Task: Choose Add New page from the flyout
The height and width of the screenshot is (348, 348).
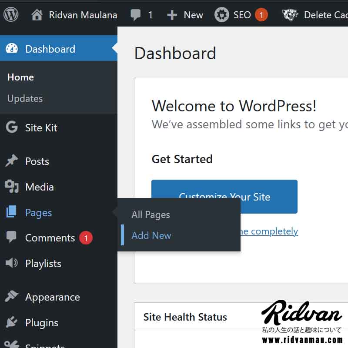Action: tap(151, 235)
